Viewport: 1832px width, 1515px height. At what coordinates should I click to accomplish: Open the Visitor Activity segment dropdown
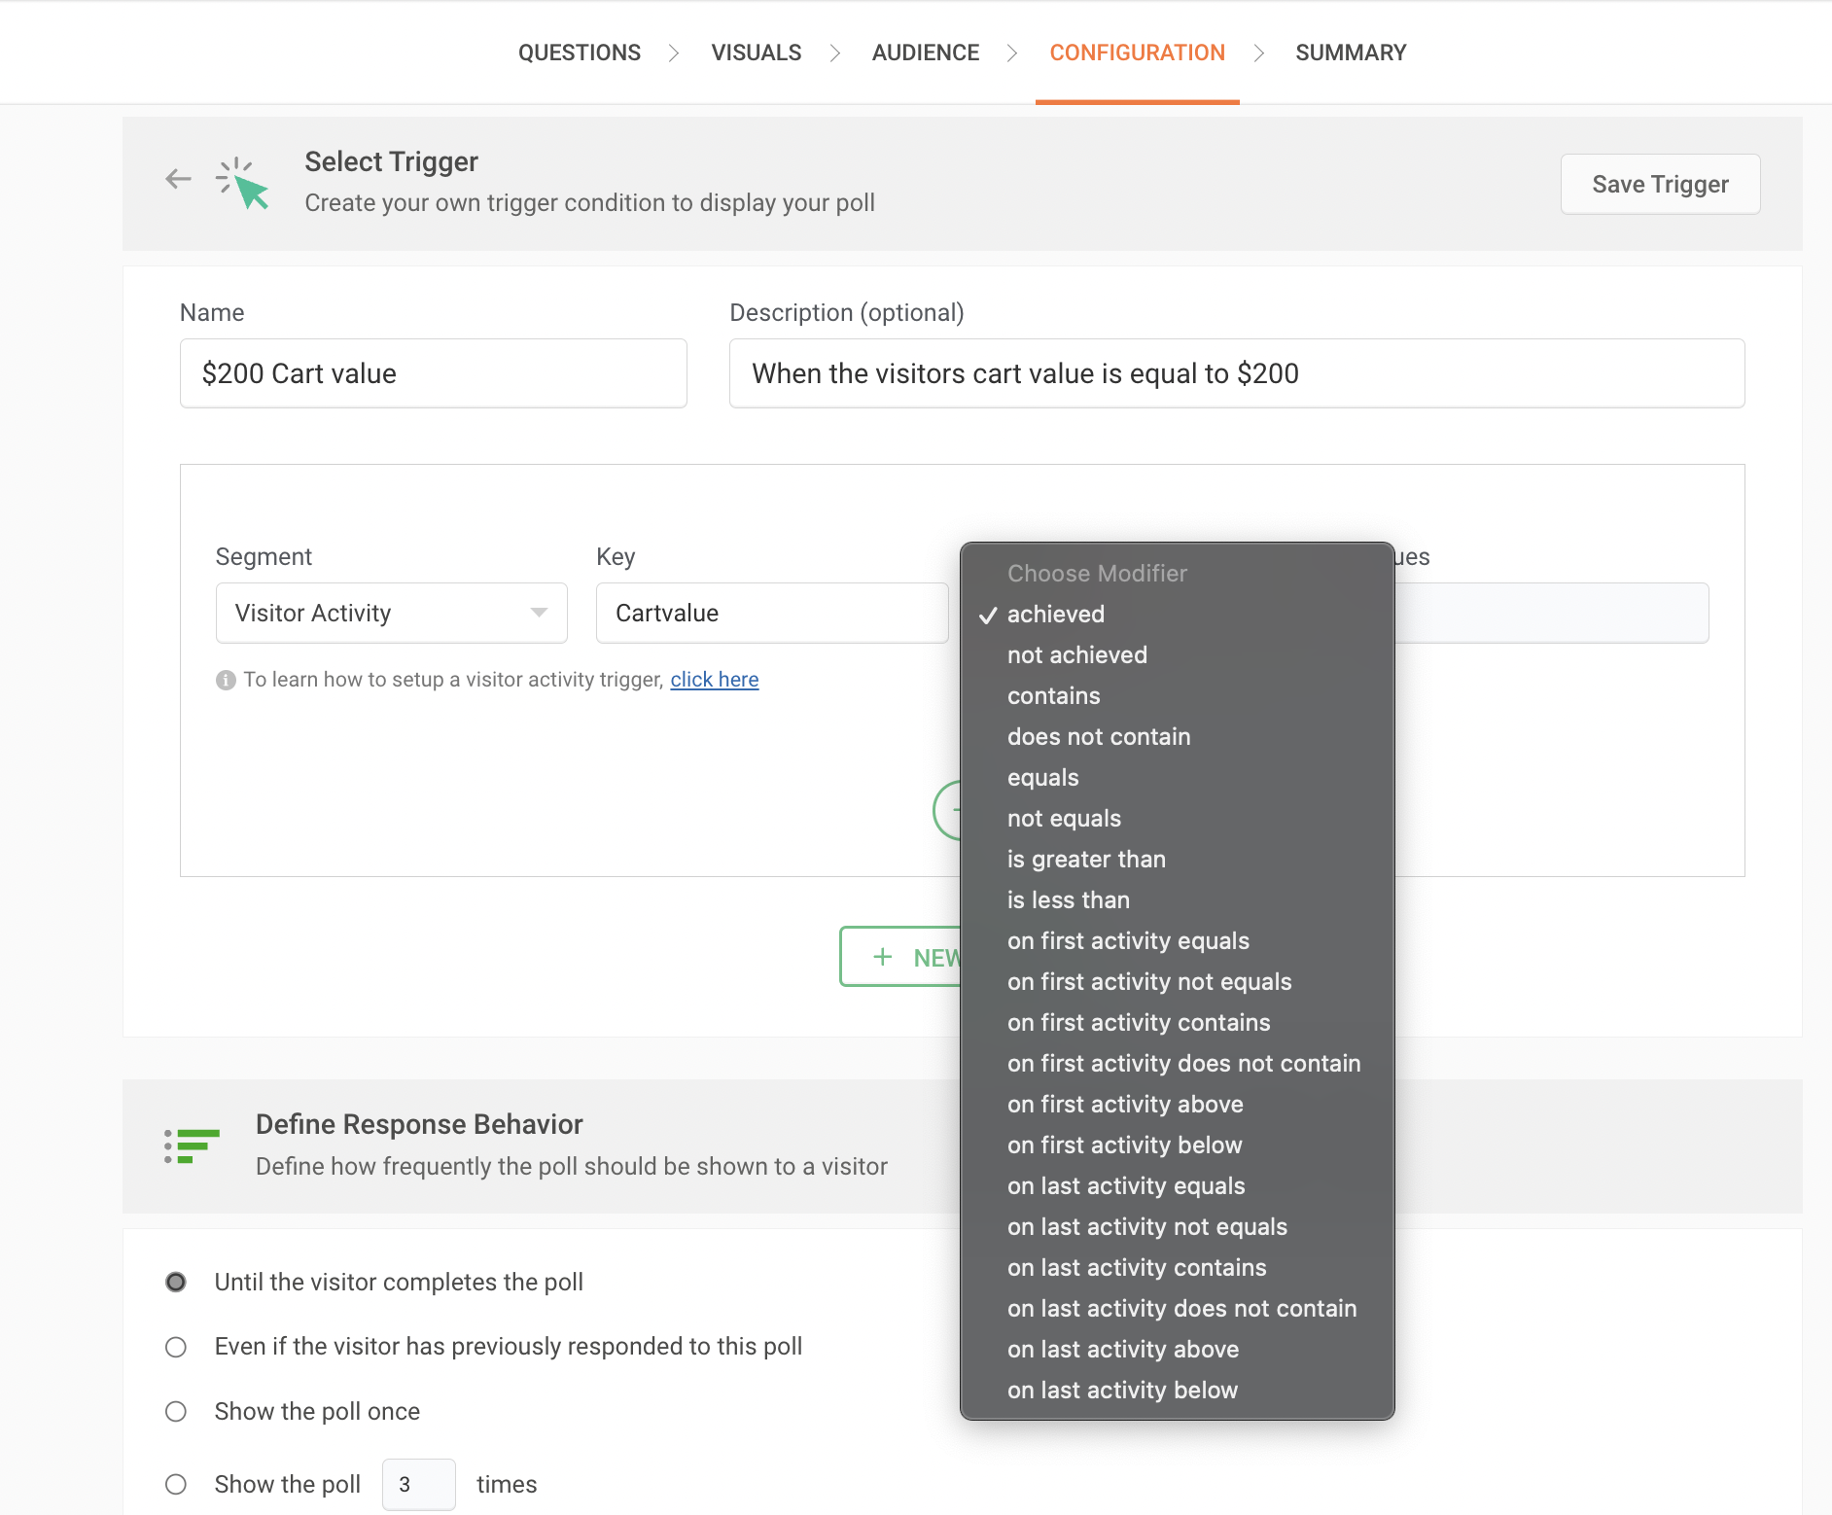391,613
